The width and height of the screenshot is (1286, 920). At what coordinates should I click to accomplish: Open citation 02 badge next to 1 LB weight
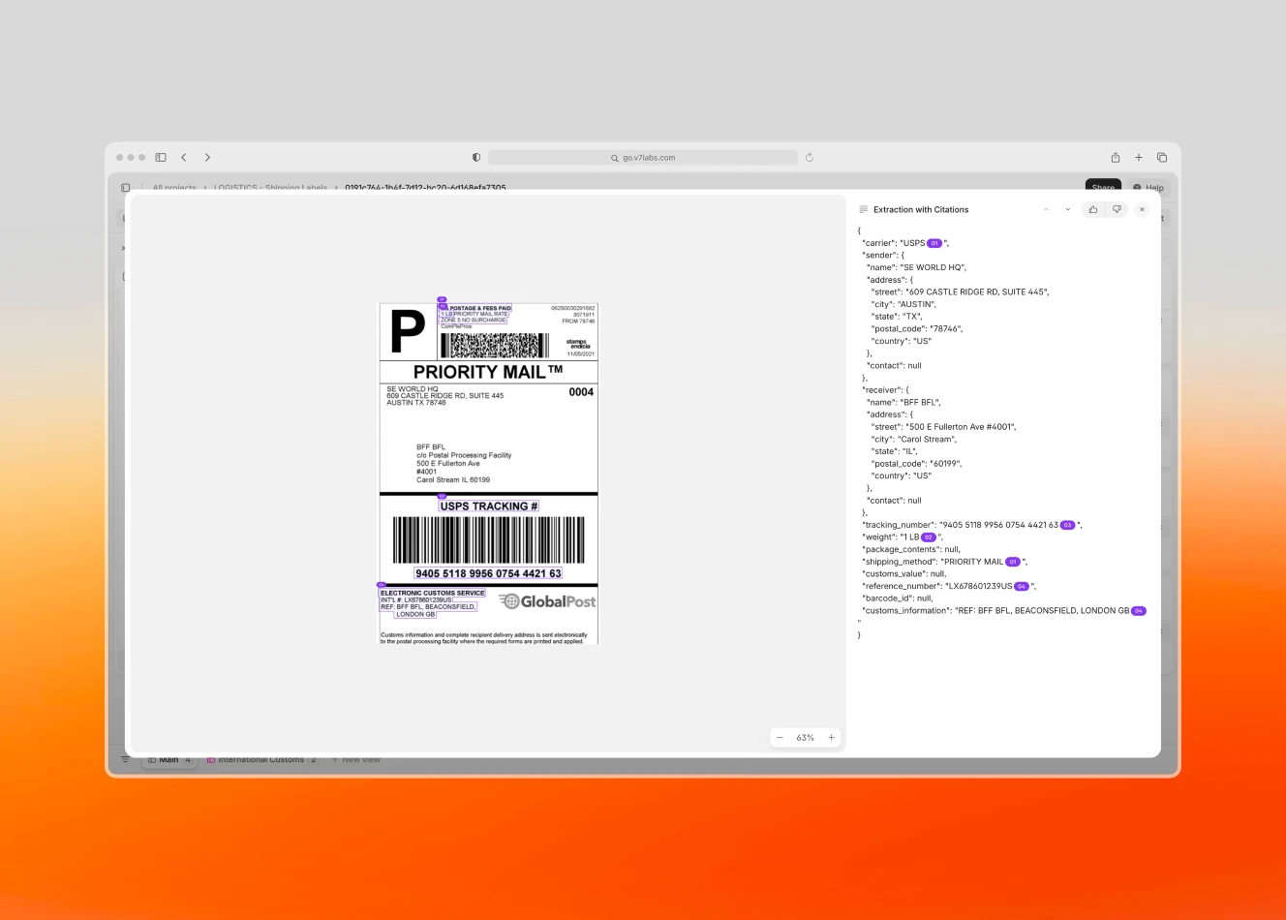[929, 537]
